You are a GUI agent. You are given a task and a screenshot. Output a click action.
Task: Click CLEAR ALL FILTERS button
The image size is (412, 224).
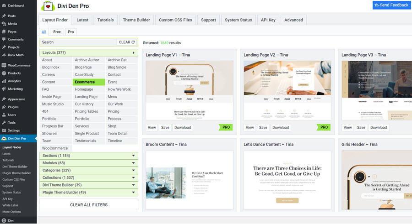pos(89,205)
